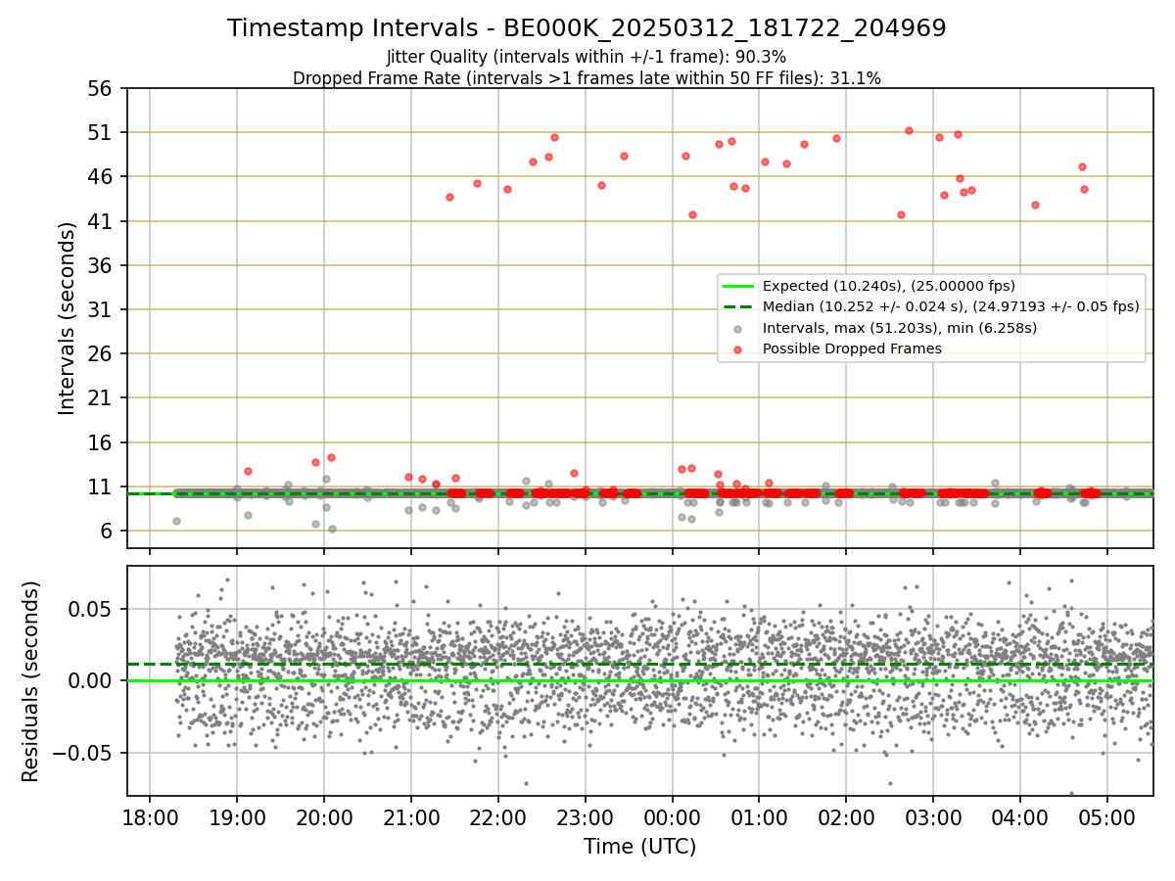Click the 'Intervals, max (51.203s)' legend entry
Image resolution: width=1175 pixels, height=881 pixels.
click(x=899, y=327)
